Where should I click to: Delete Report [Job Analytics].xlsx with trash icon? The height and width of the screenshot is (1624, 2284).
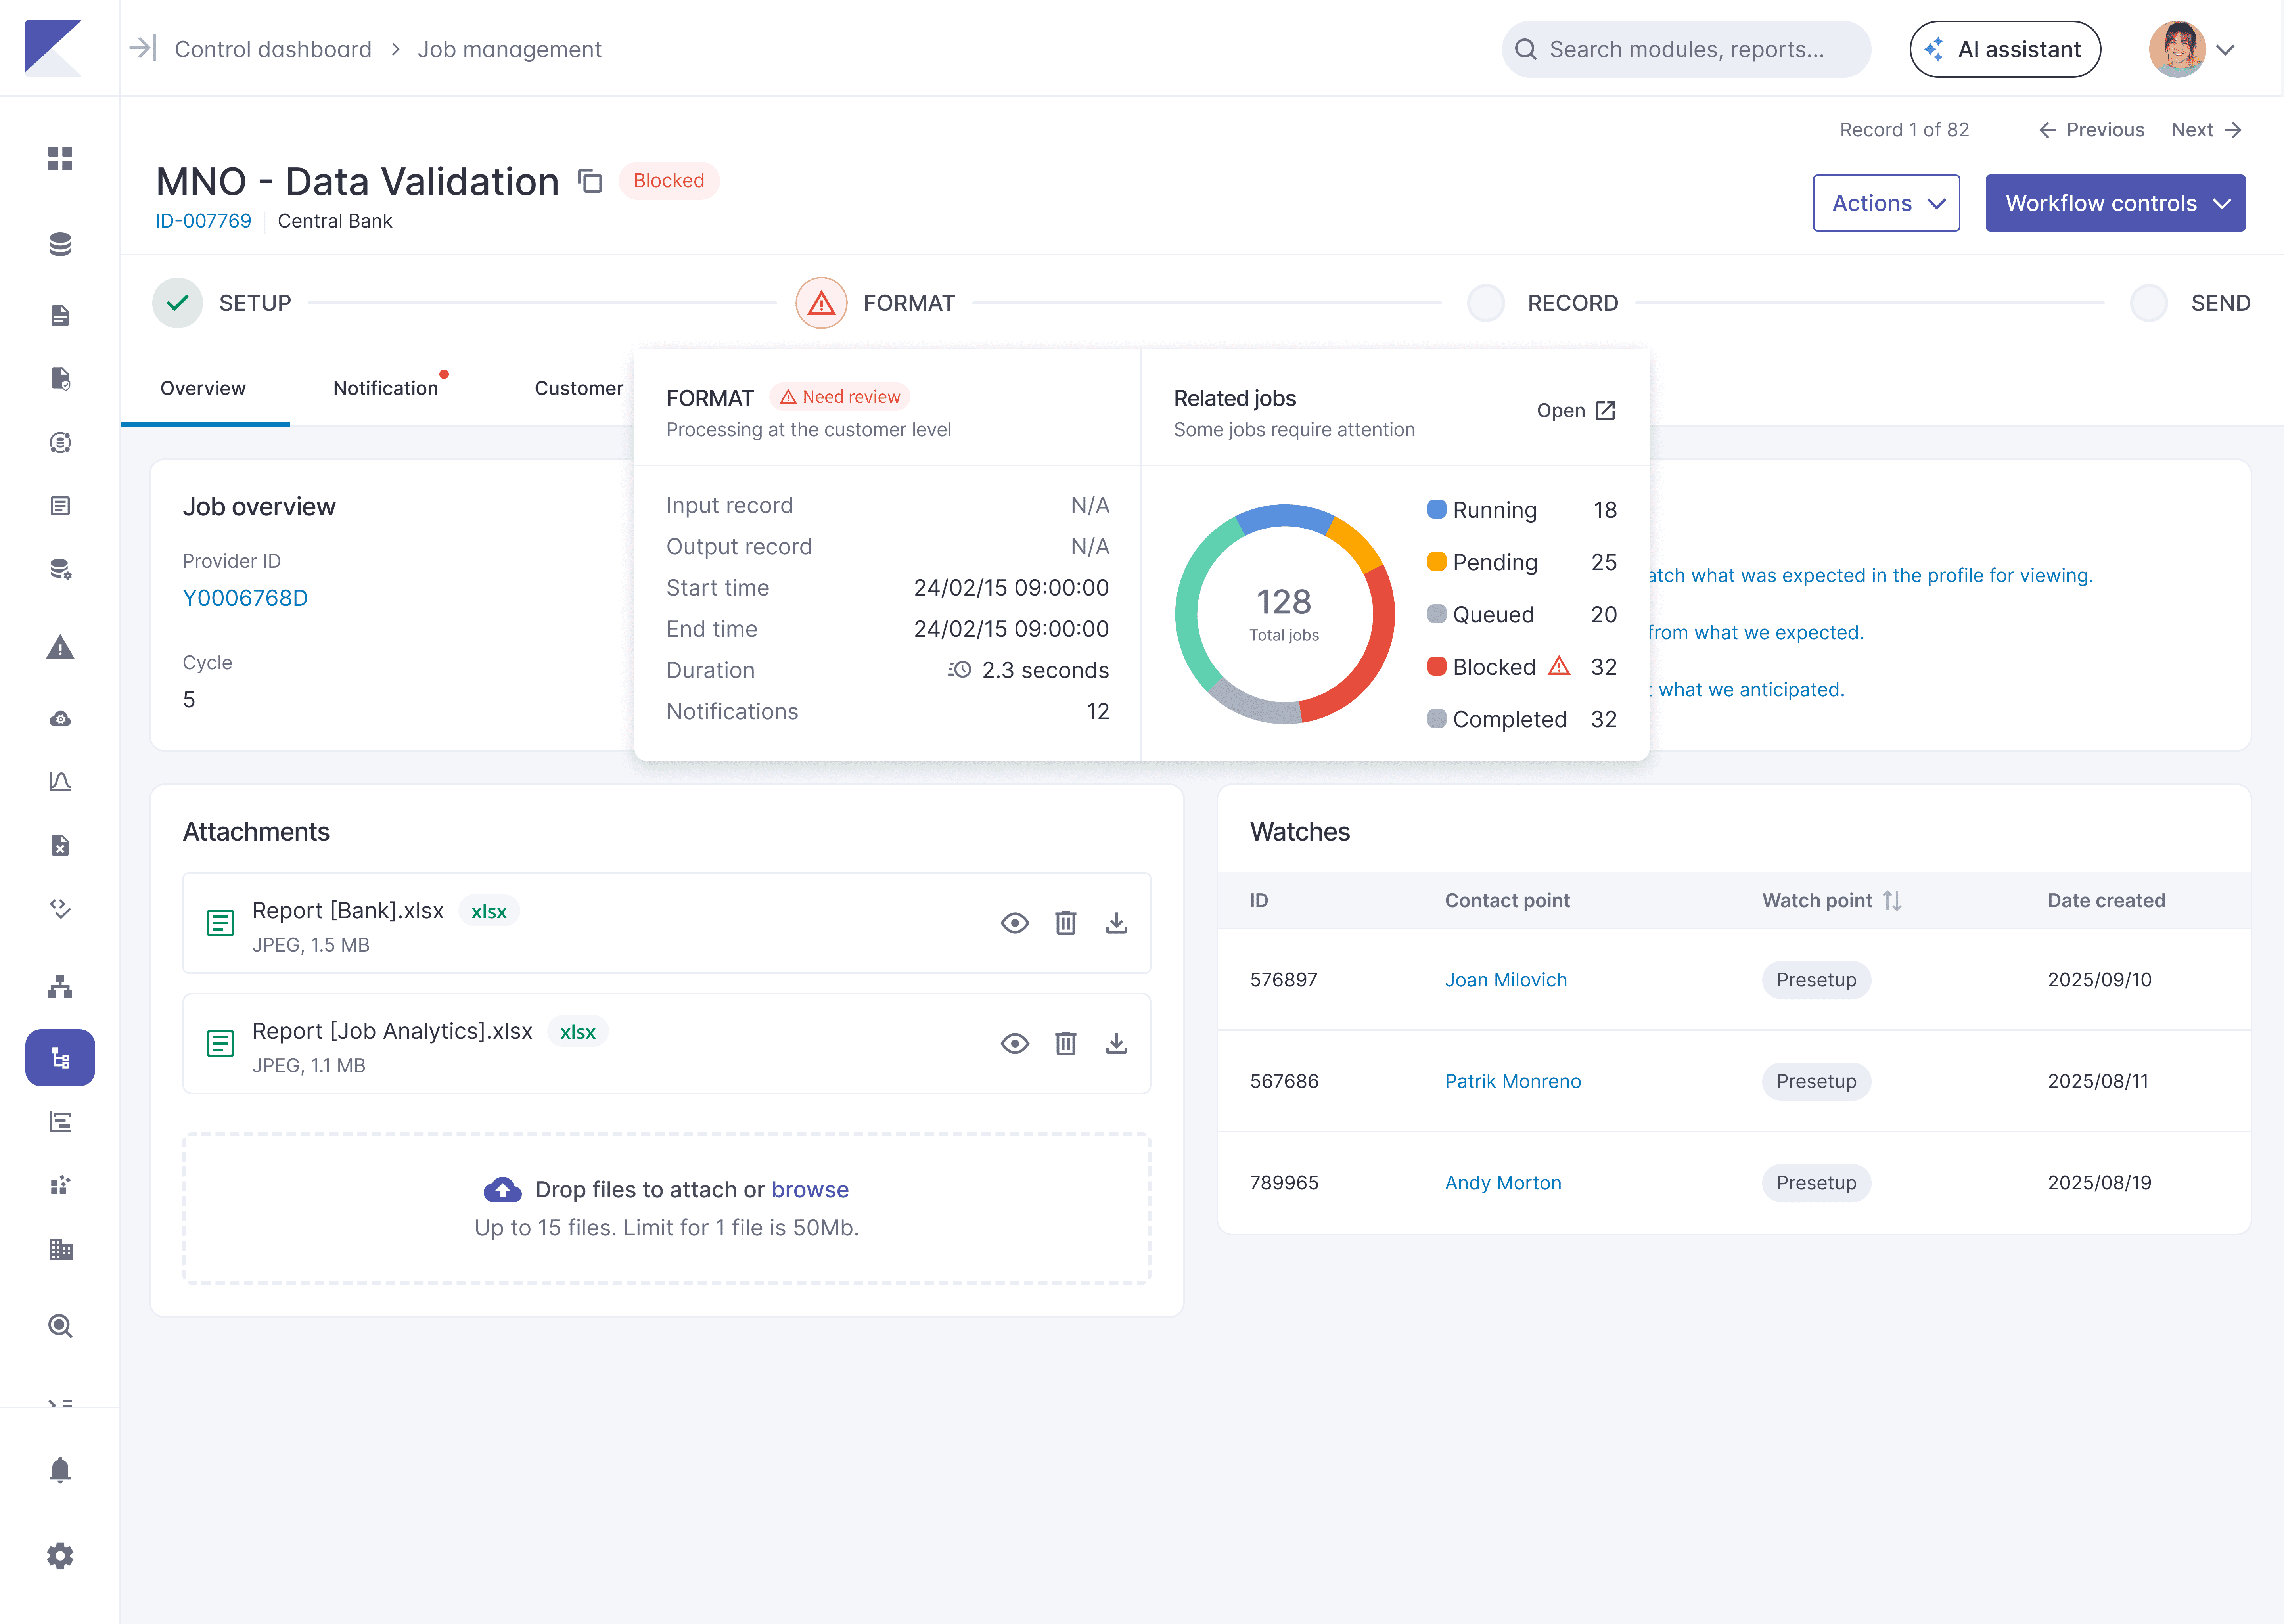tap(1066, 1043)
